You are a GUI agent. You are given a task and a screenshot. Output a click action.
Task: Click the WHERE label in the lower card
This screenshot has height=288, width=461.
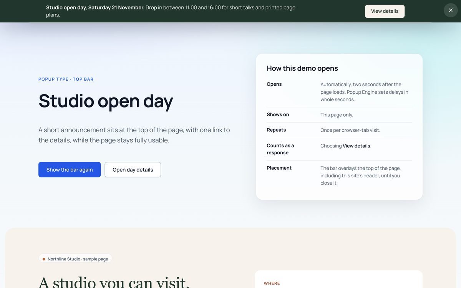[x=272, y=283]
